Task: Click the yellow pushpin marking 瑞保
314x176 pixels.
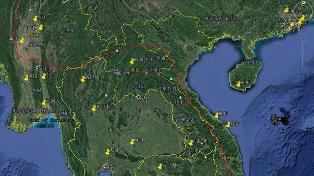Action: pyautogui.click(x=35, y=19)
